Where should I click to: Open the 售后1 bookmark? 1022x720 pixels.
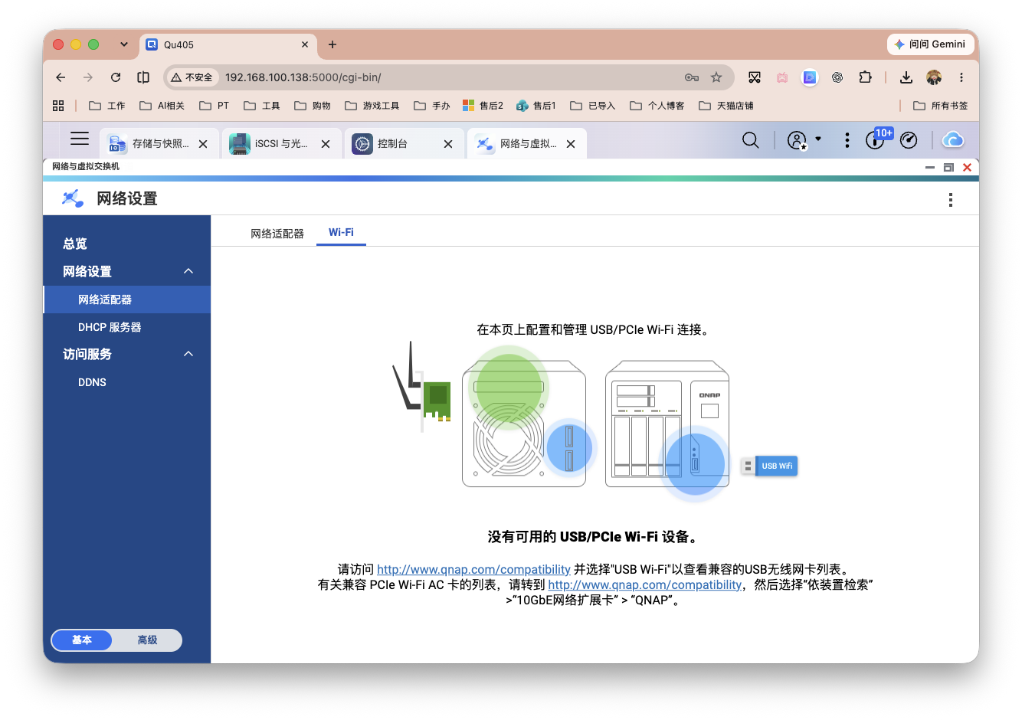tap(536, 106)
